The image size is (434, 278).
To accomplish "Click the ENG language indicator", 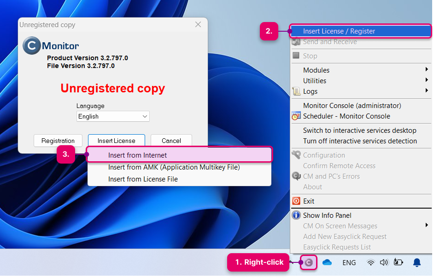I will pos(349,263).
